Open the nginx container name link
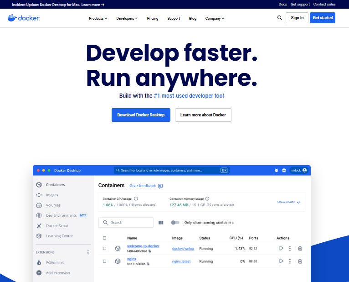Screen dimensions: 349x282 pos(132,259)
